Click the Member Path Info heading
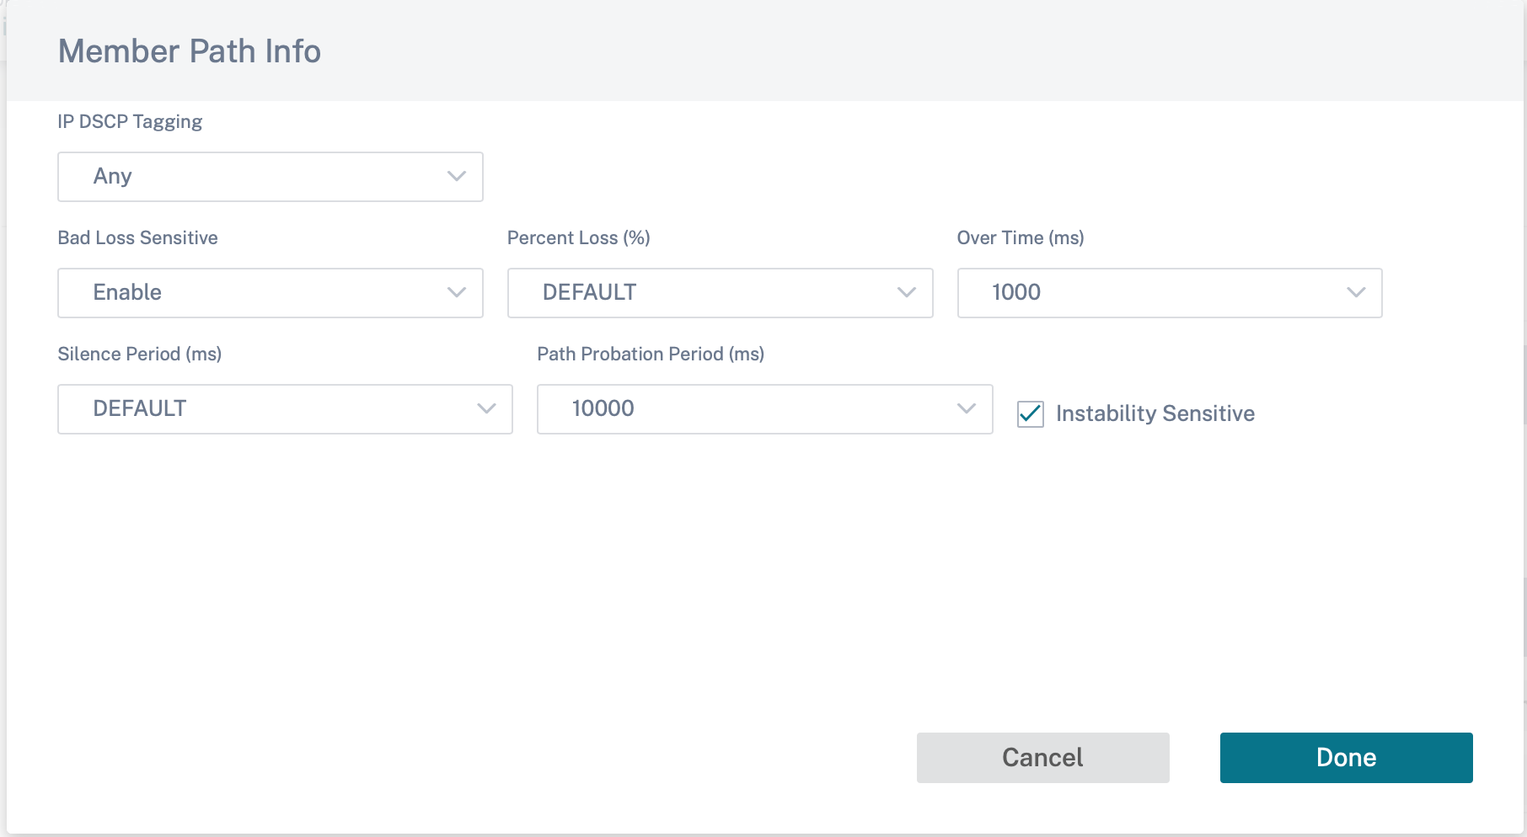 point(190,51)
